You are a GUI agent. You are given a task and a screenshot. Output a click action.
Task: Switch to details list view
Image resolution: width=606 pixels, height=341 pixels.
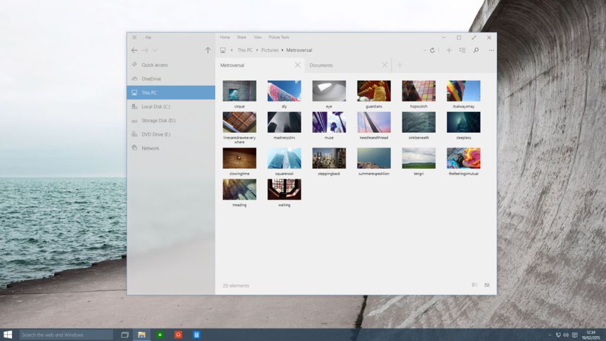tap(474, 285)
